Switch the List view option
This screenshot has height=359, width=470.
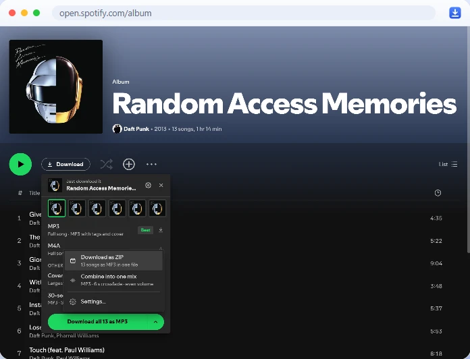(x=448, y=164)
